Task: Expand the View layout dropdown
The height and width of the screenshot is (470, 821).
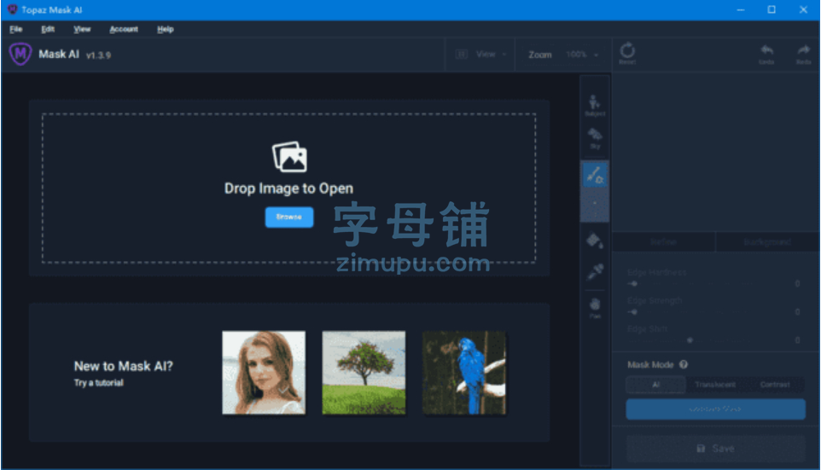Action: point(480,55)
